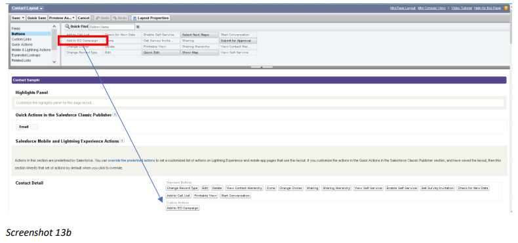The width and height of the screenshot is (518, 243).
Task: Click Edit in the Contact Detail standard buttons
Action: coord(205,188)
